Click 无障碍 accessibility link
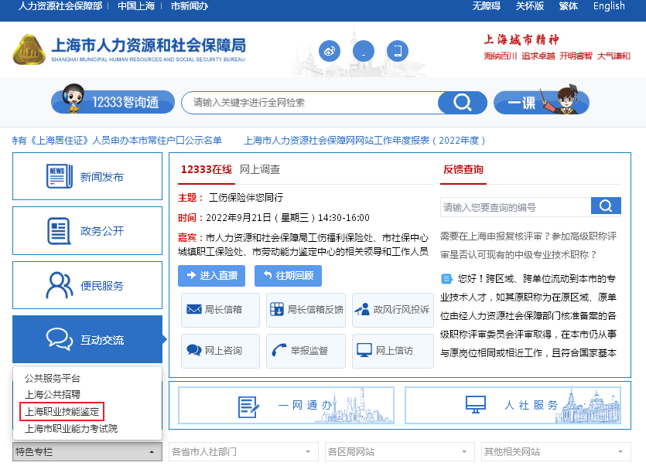The height and width of the screenshot is (466, 646). tap(486, 6)
